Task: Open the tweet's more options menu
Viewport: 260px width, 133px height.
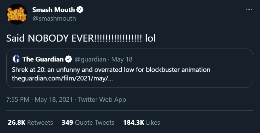Action: (249, 9)
